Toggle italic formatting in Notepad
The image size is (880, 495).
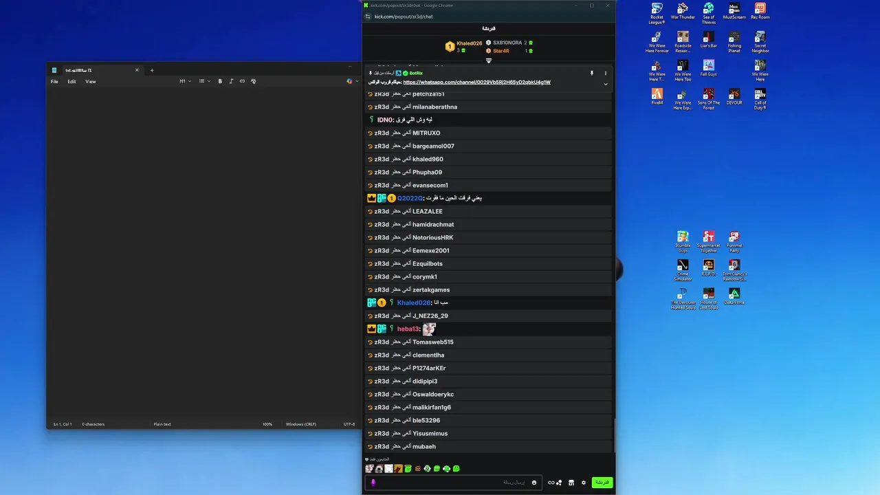pos(231,81)
